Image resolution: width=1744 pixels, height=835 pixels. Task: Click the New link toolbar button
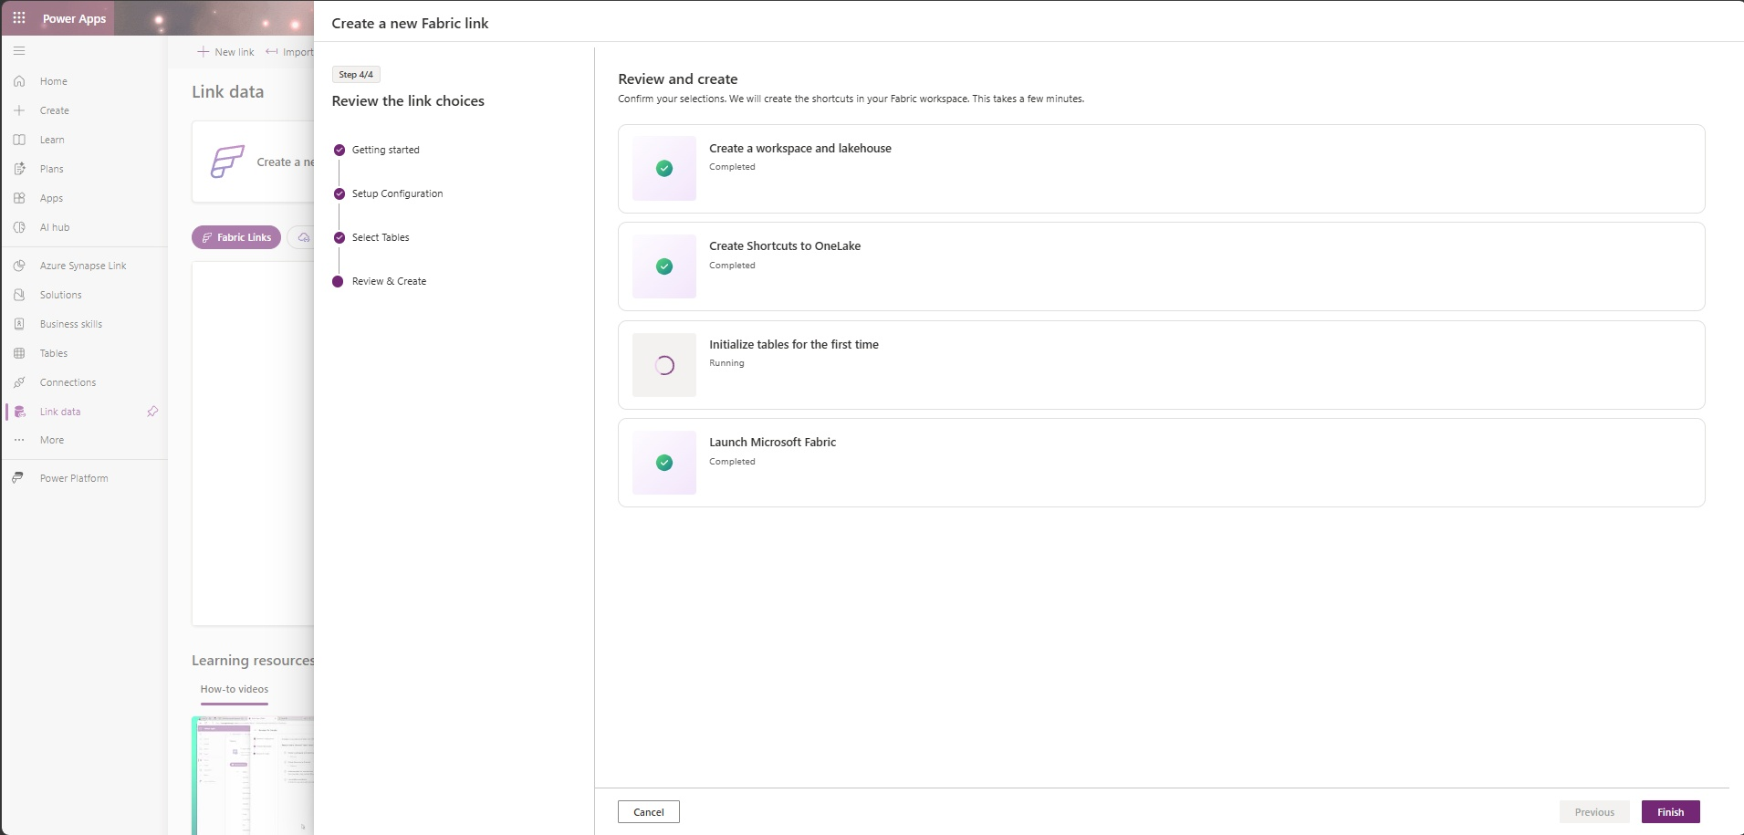225,52
